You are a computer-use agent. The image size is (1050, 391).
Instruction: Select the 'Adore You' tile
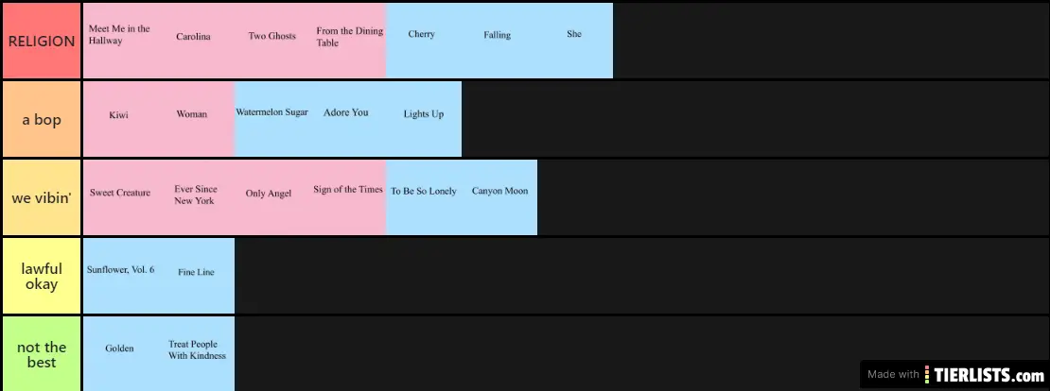[348, 119]
